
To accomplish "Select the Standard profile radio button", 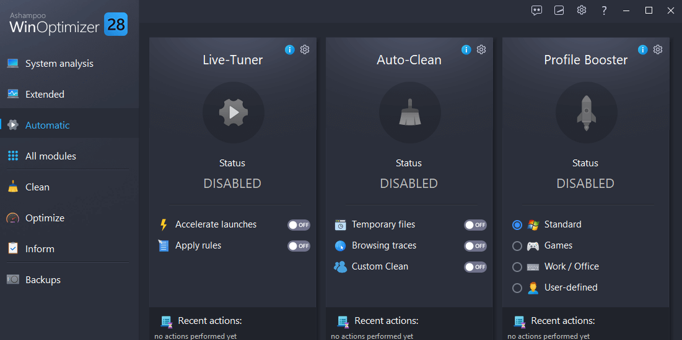I will tap(517, 225).
